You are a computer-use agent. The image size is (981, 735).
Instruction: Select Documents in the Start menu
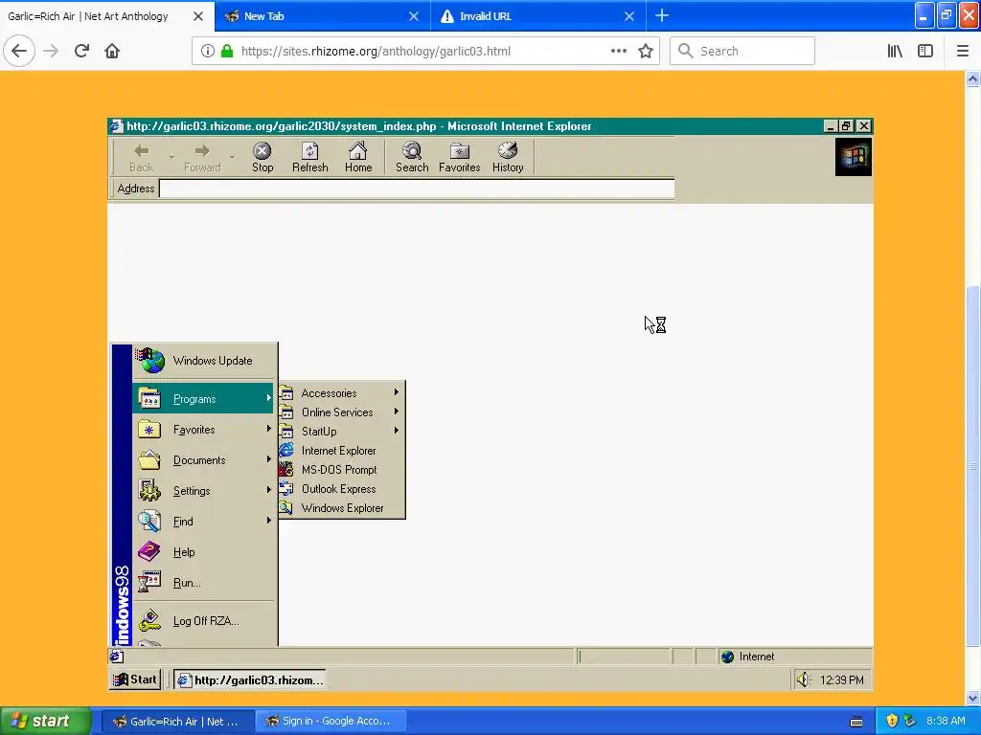(x=203, y=460)
